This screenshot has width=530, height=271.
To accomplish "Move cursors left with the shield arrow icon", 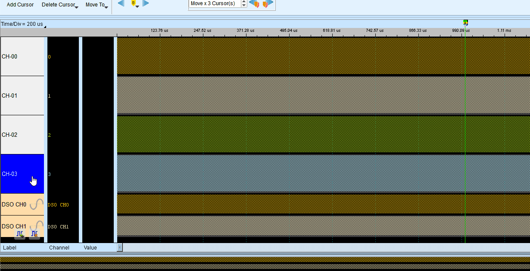I will coord(254,4).
